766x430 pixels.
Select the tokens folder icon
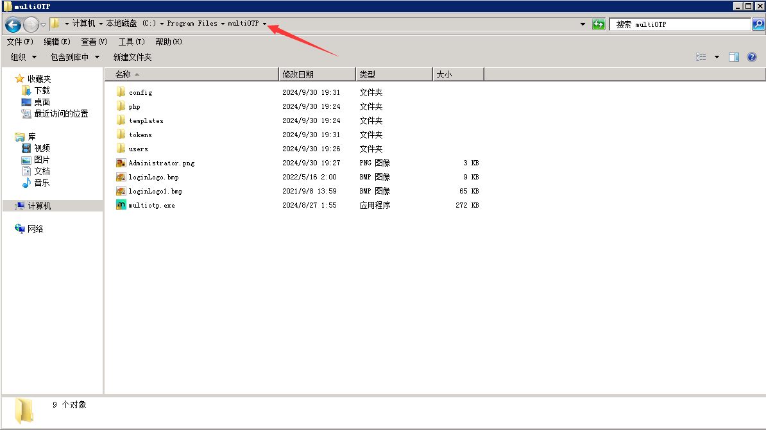121,134
